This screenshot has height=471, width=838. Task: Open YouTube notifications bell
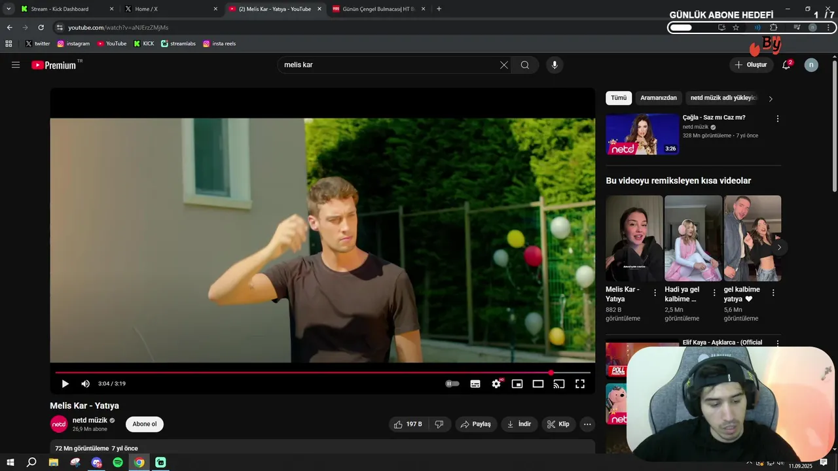coord(786,65)
